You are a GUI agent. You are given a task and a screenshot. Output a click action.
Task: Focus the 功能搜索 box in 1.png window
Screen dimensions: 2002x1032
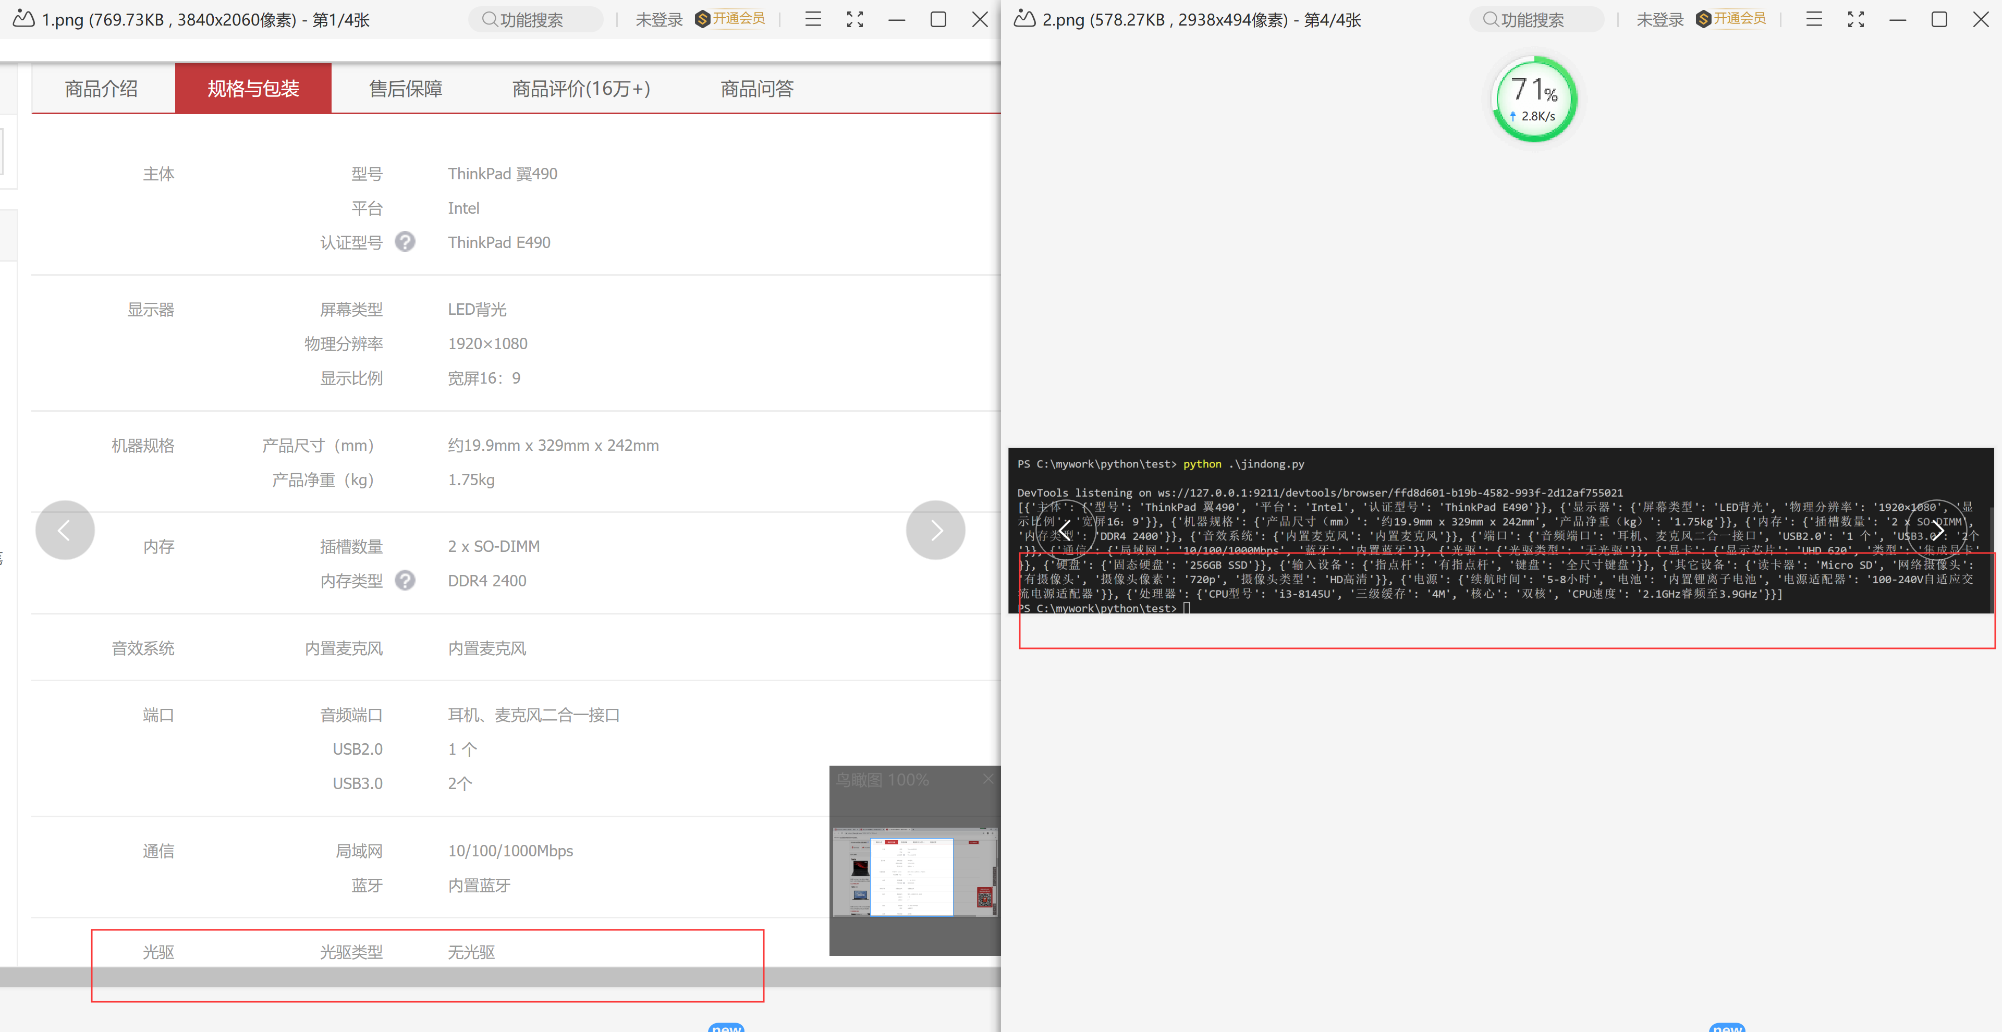point(535,19)
